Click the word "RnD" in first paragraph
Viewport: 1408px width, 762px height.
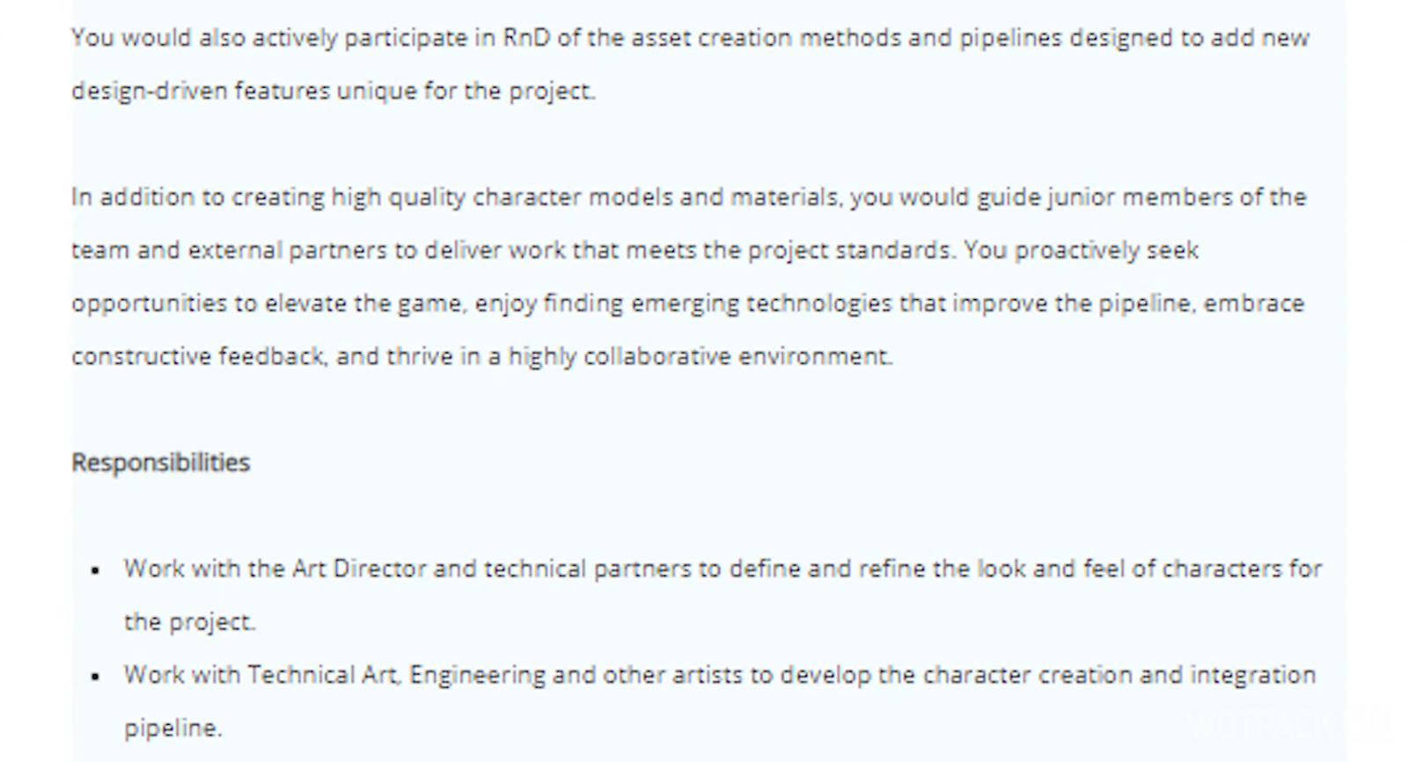click(526, 38)
